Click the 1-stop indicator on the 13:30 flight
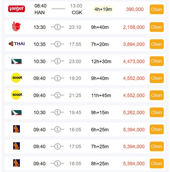170x172 pixels. click(x=58, y=27)
